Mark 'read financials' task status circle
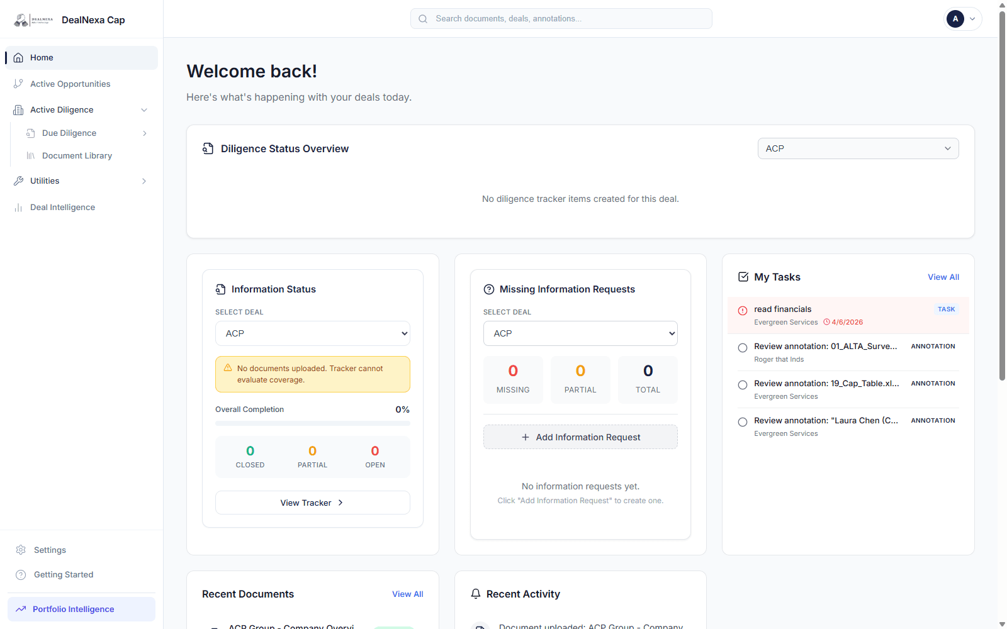 [743, 311]
